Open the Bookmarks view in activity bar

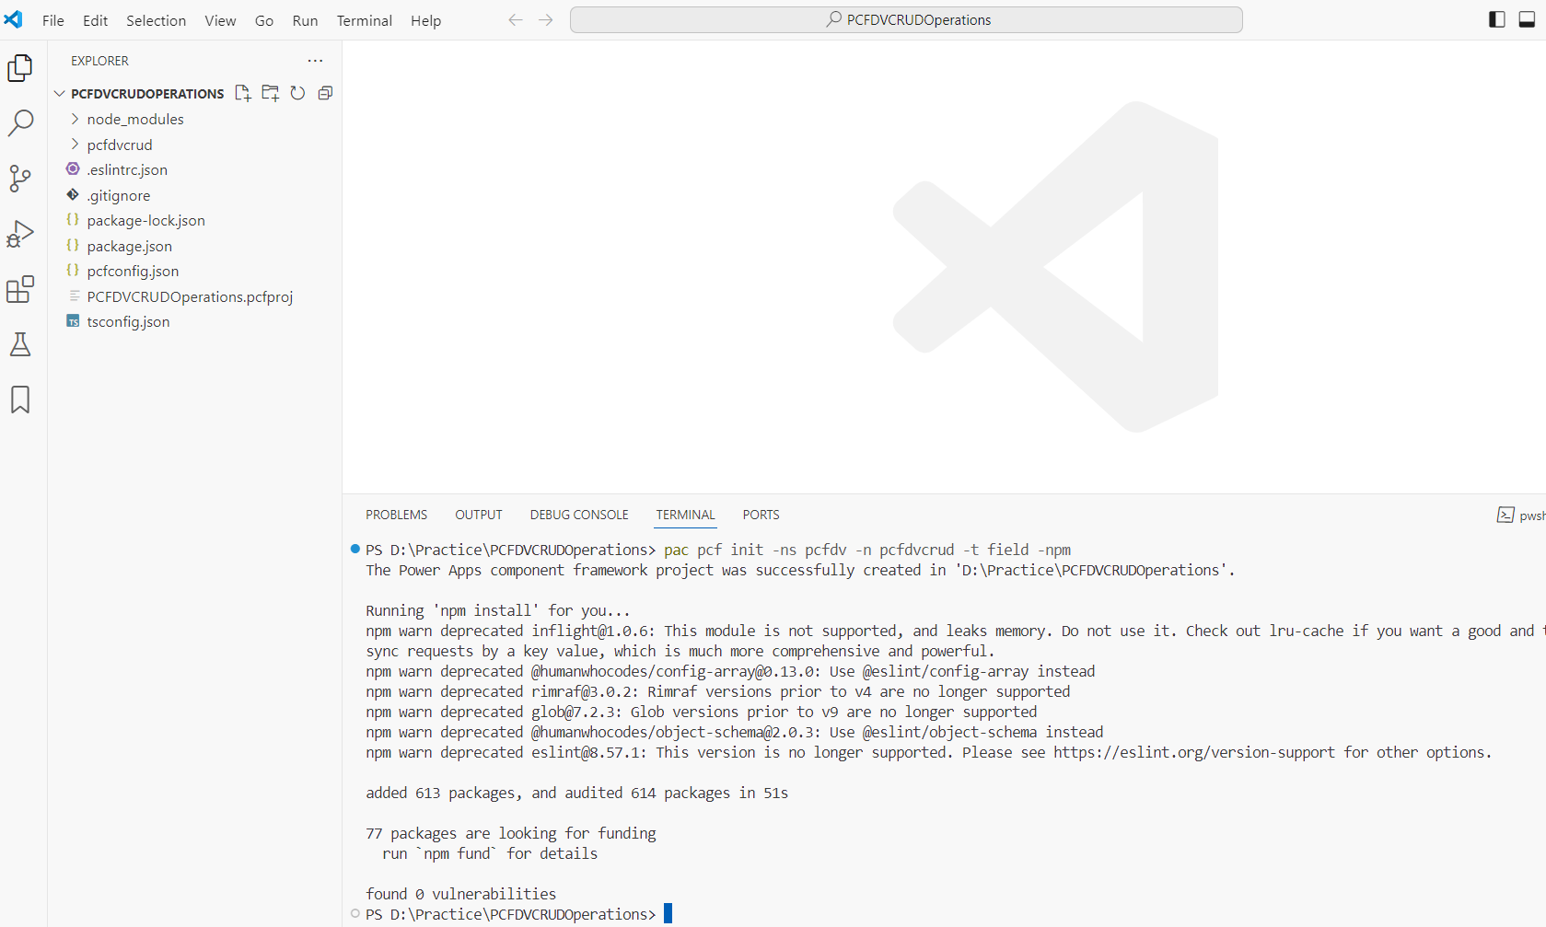[x=20, y=400]
